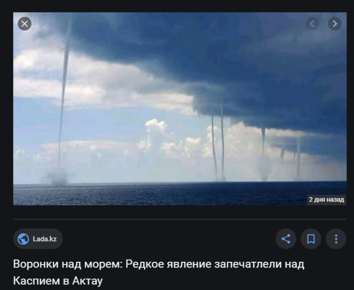Share this image result

tap(286, 239)
